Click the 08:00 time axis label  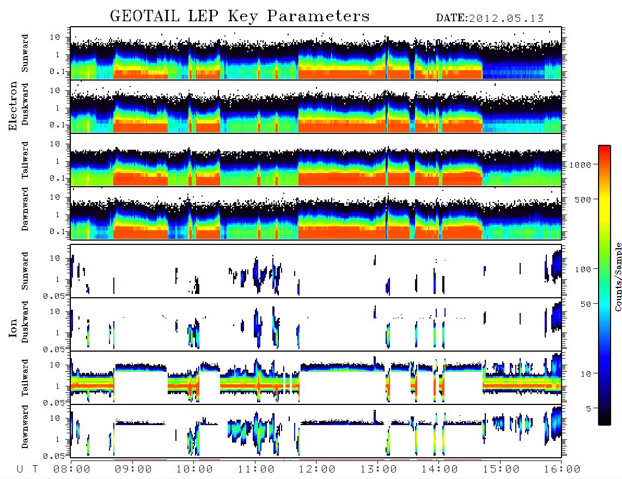[x=72, y=470]
